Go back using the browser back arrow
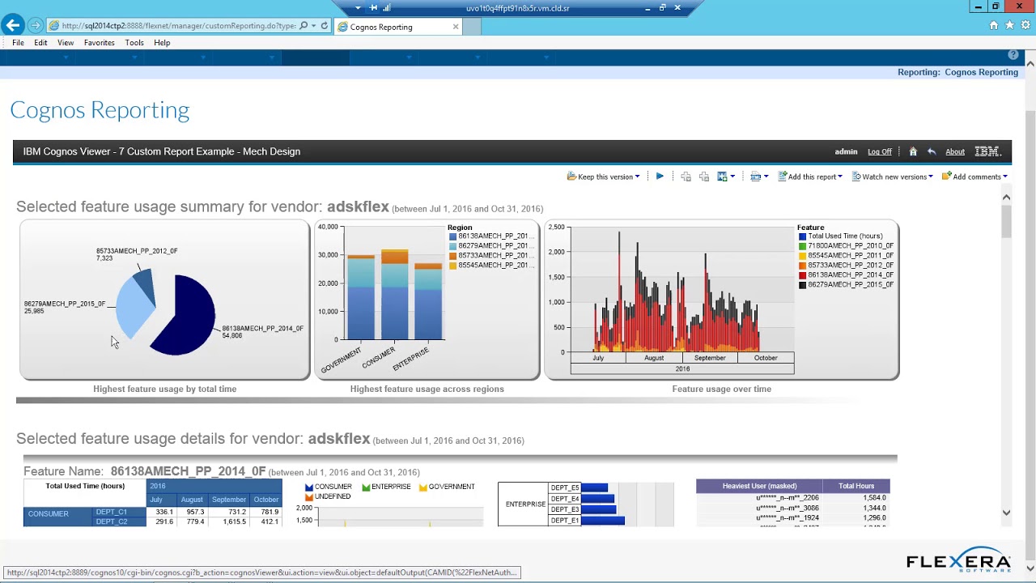Screen dimensions: 1036x583 [x=12, y=25]
